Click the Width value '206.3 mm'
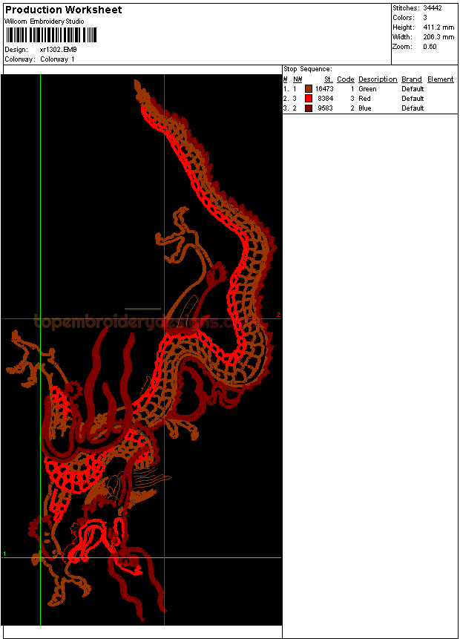 pos(438,36)
